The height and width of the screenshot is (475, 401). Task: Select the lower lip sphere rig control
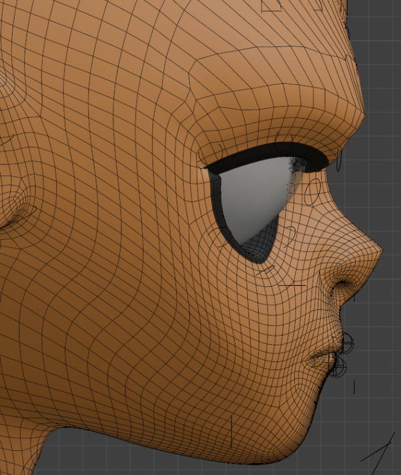click(339, 365)
